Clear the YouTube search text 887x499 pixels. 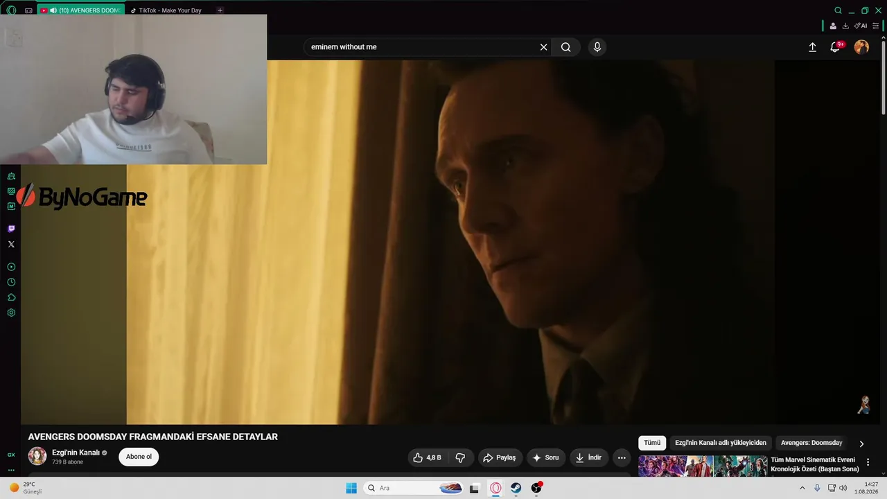click(x=544, y=47)
